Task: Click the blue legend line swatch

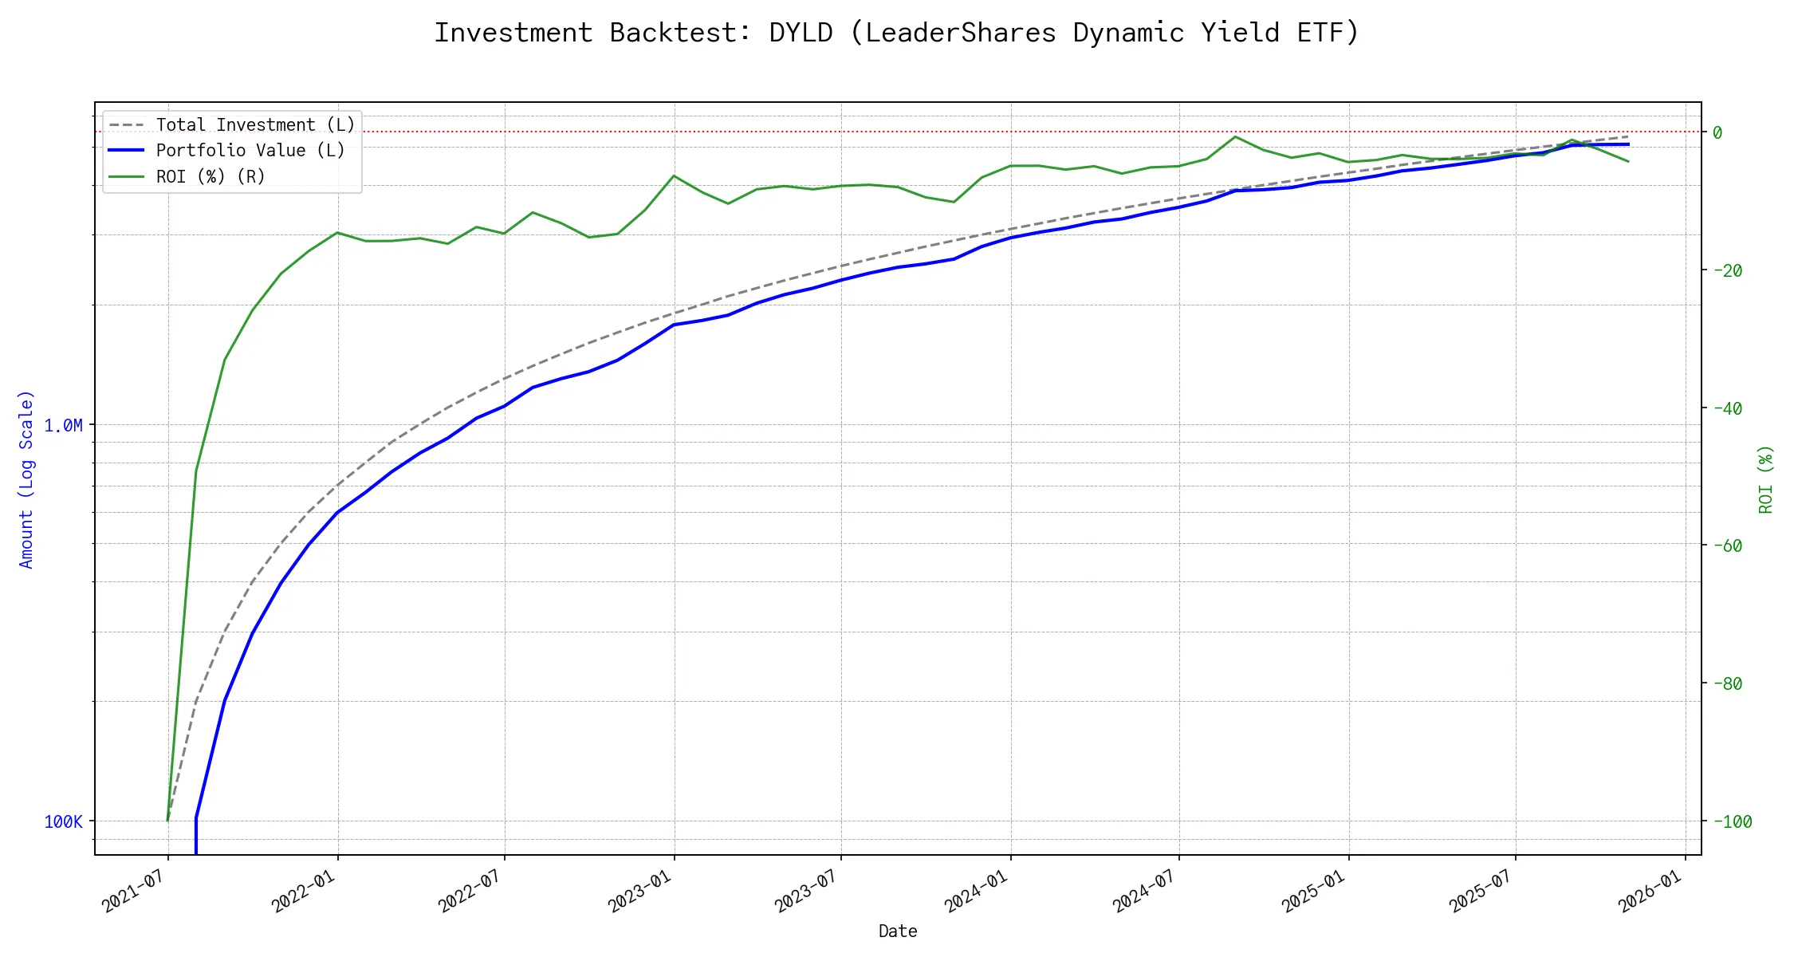Action: [127, 151]
